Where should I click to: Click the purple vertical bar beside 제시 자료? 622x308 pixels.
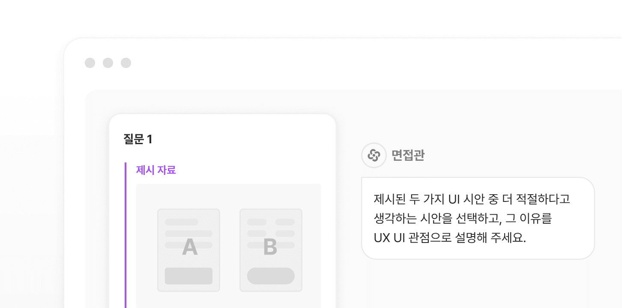coord(126,235)
